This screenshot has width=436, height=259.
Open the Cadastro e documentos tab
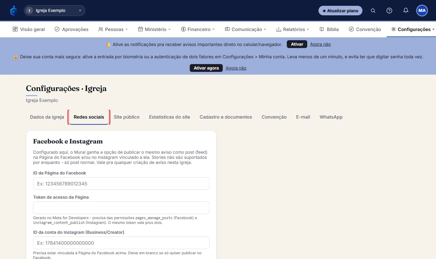point(226,117)
